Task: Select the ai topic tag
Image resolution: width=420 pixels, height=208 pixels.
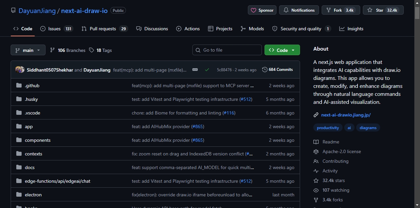Action: click(349, 128)
